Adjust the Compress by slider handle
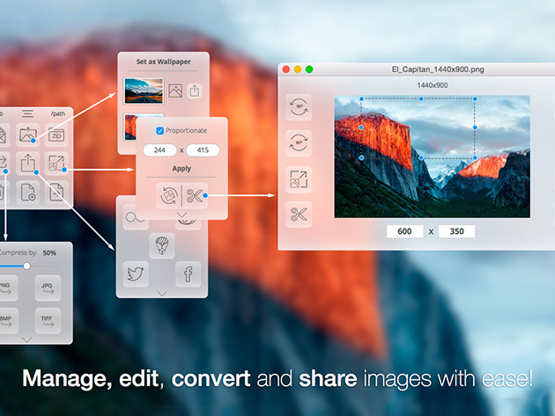This screenshot has width=555, height=416. pos(27,266)
